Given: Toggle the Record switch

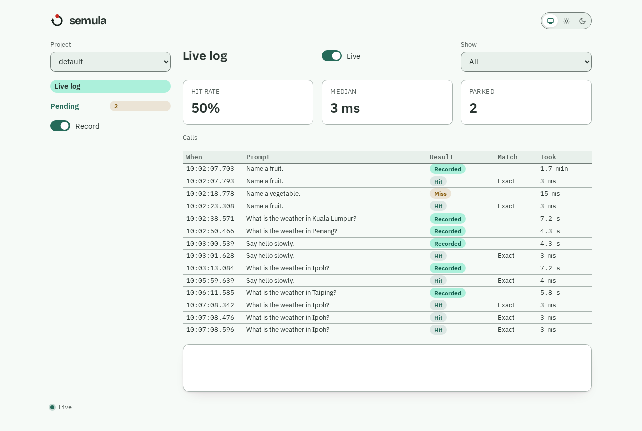Looking at the screenshot, I should point(60,126).
